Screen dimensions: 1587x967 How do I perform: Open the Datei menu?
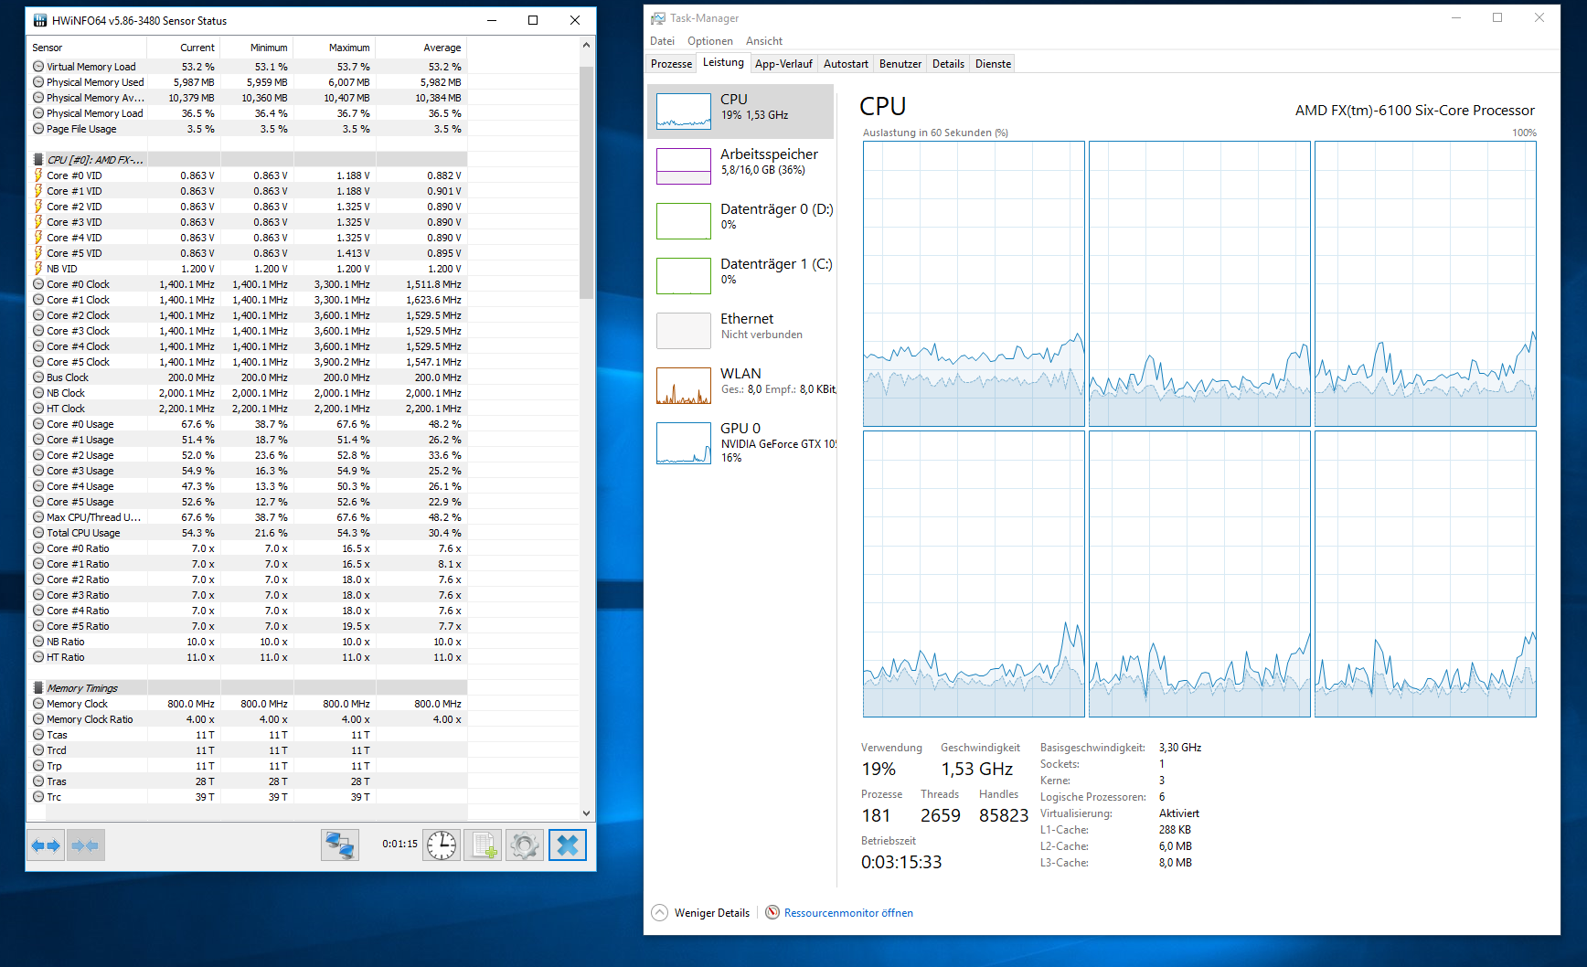(662, 41)
